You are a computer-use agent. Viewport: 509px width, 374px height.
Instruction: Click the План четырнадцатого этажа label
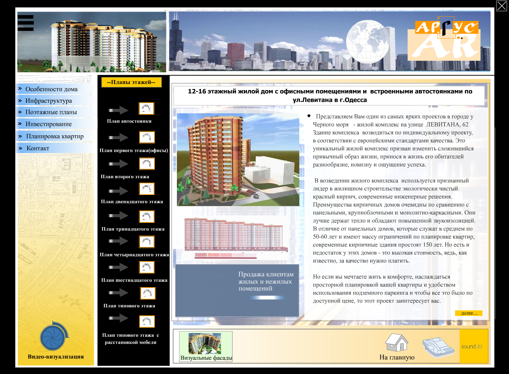pos(134,255)
